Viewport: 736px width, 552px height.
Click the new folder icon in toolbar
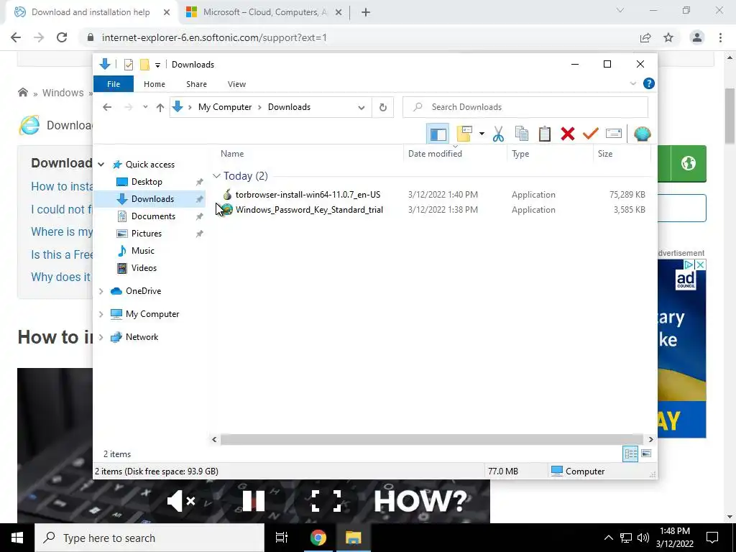coord(464,134)
